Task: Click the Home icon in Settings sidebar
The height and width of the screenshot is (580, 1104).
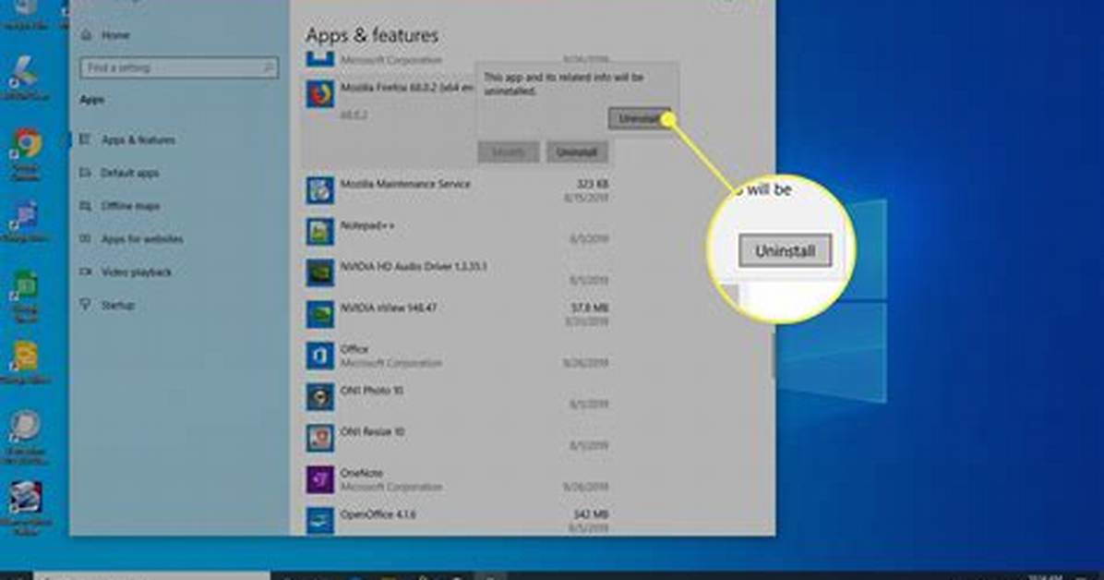Action: 86,35
